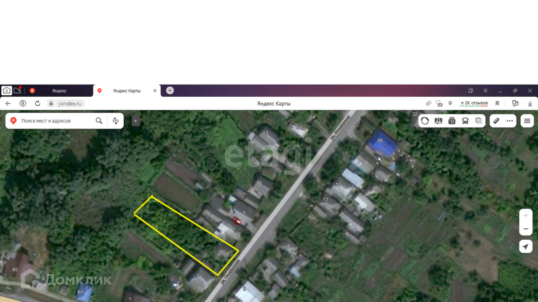This screenshot has width=538, height=302.
Task: Click house number 65 on map
Action: click(x=15, y=269)
